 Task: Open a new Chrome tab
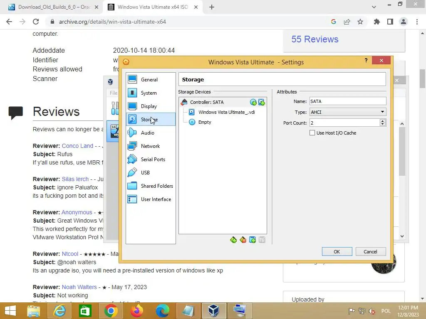pyautogui.click(x=212, y=7)
